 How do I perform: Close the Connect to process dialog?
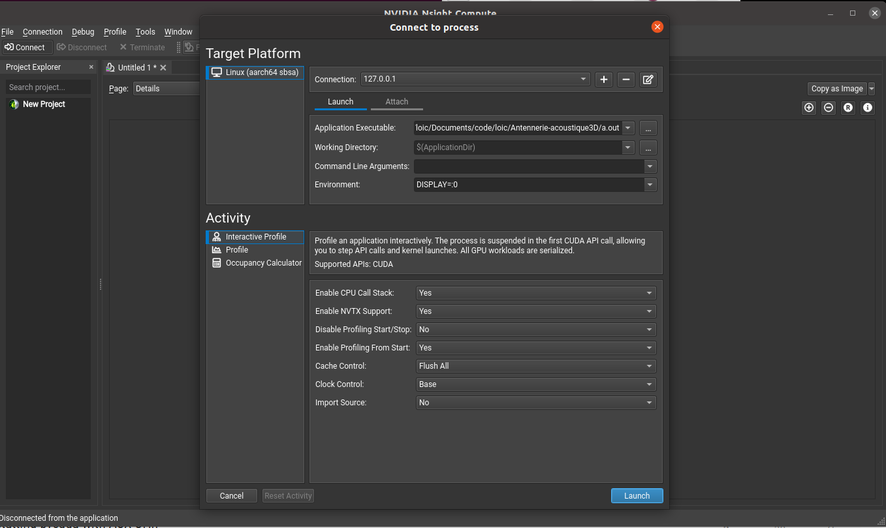[x=657, y=27]
